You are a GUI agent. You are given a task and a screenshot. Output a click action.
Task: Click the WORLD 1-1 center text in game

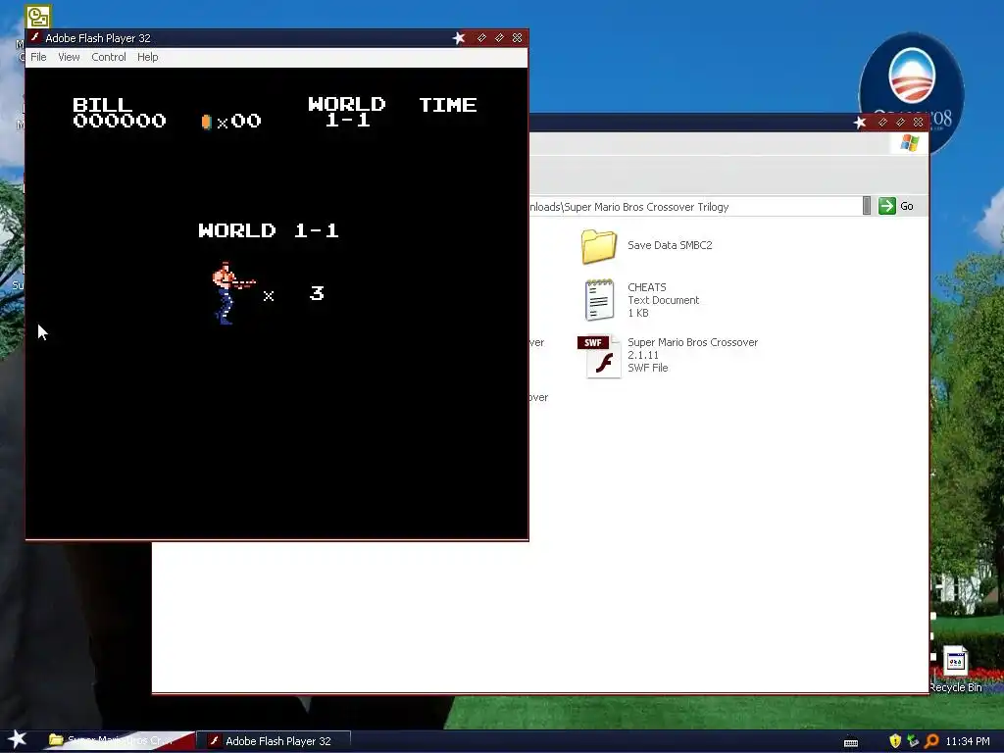(x=269, y=229)
